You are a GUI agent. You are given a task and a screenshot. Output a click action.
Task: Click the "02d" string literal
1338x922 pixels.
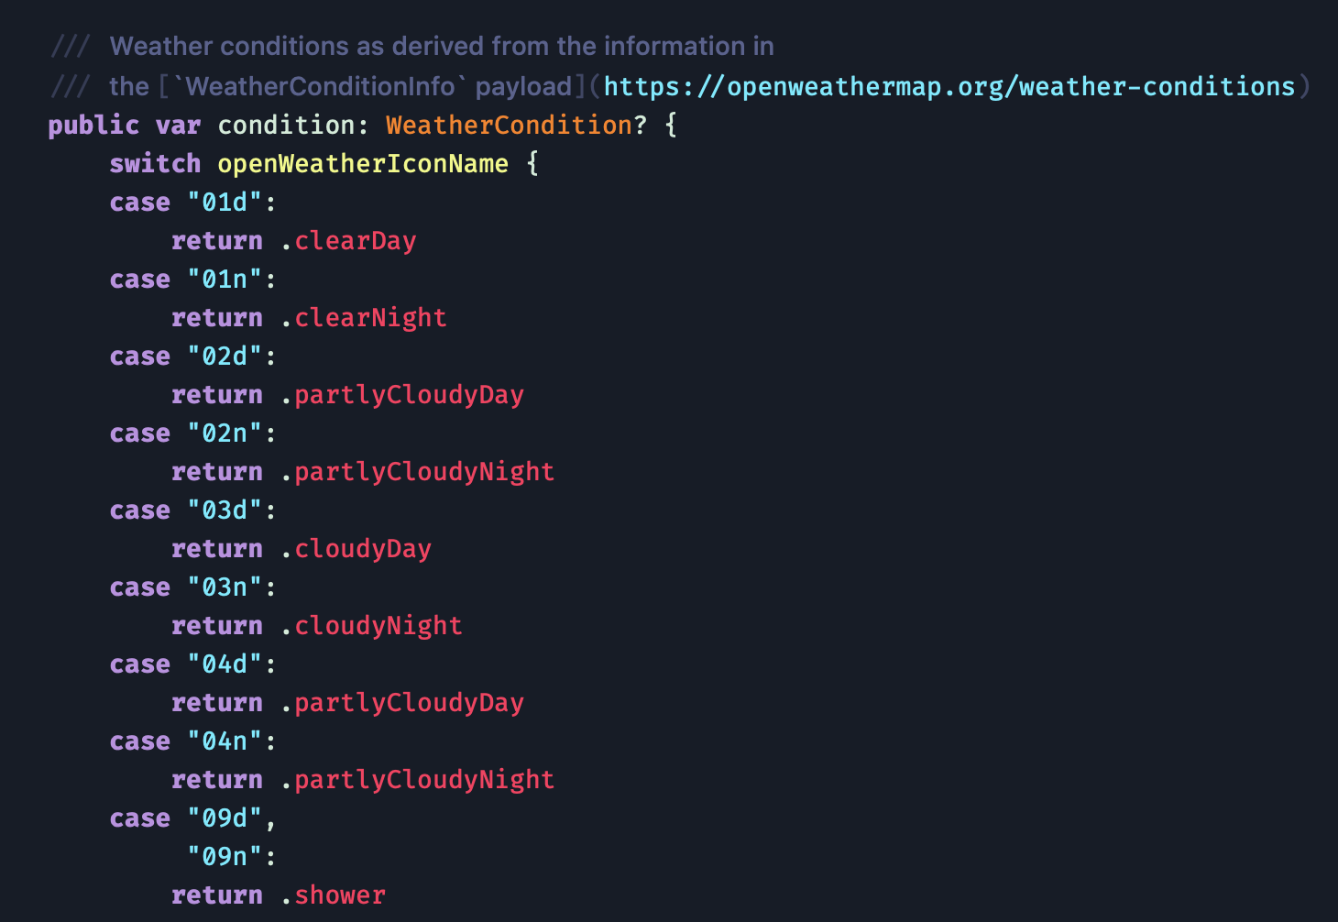pyautogui.click(x=225, y=356)
